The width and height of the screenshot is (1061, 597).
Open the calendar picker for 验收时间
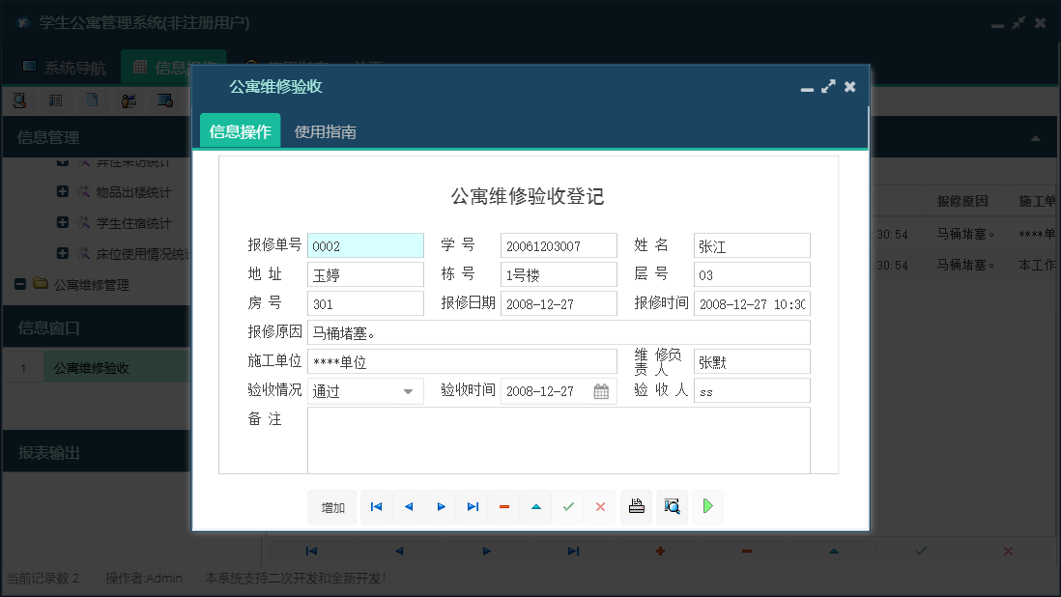pyautogui.click(x=601, y=390)
